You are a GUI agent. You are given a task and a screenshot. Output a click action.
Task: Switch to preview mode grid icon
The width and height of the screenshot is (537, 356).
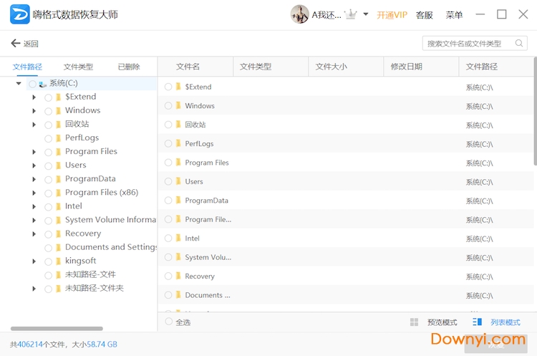pos(414,322)
